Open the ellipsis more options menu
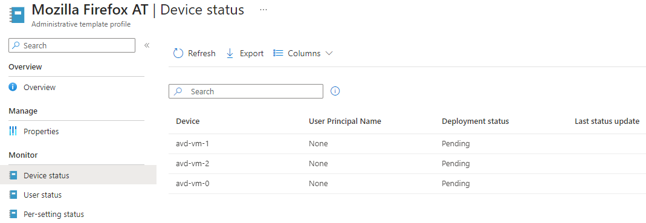This screenshot has height=223, width=646. (x=263, y=10)
